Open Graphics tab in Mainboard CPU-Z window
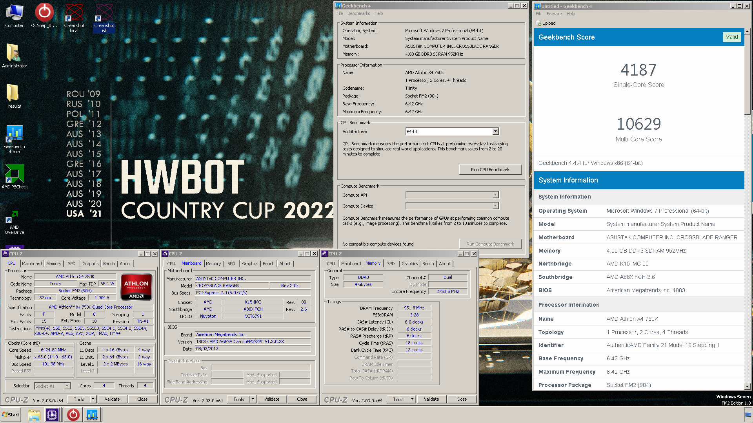 pyautogui.click(x=250, y=264)
